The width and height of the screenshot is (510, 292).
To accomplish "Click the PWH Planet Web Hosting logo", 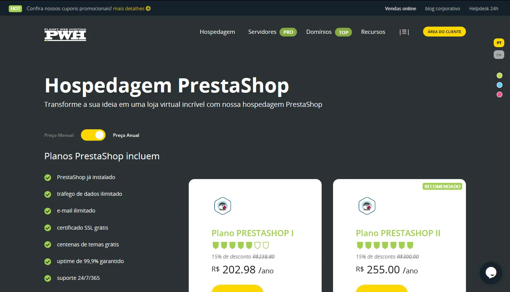I will click(x=65, y=34).
